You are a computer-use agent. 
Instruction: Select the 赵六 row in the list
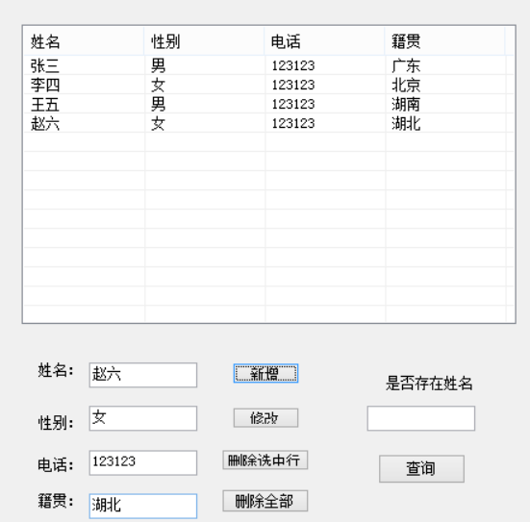click(x=268, y=123)
